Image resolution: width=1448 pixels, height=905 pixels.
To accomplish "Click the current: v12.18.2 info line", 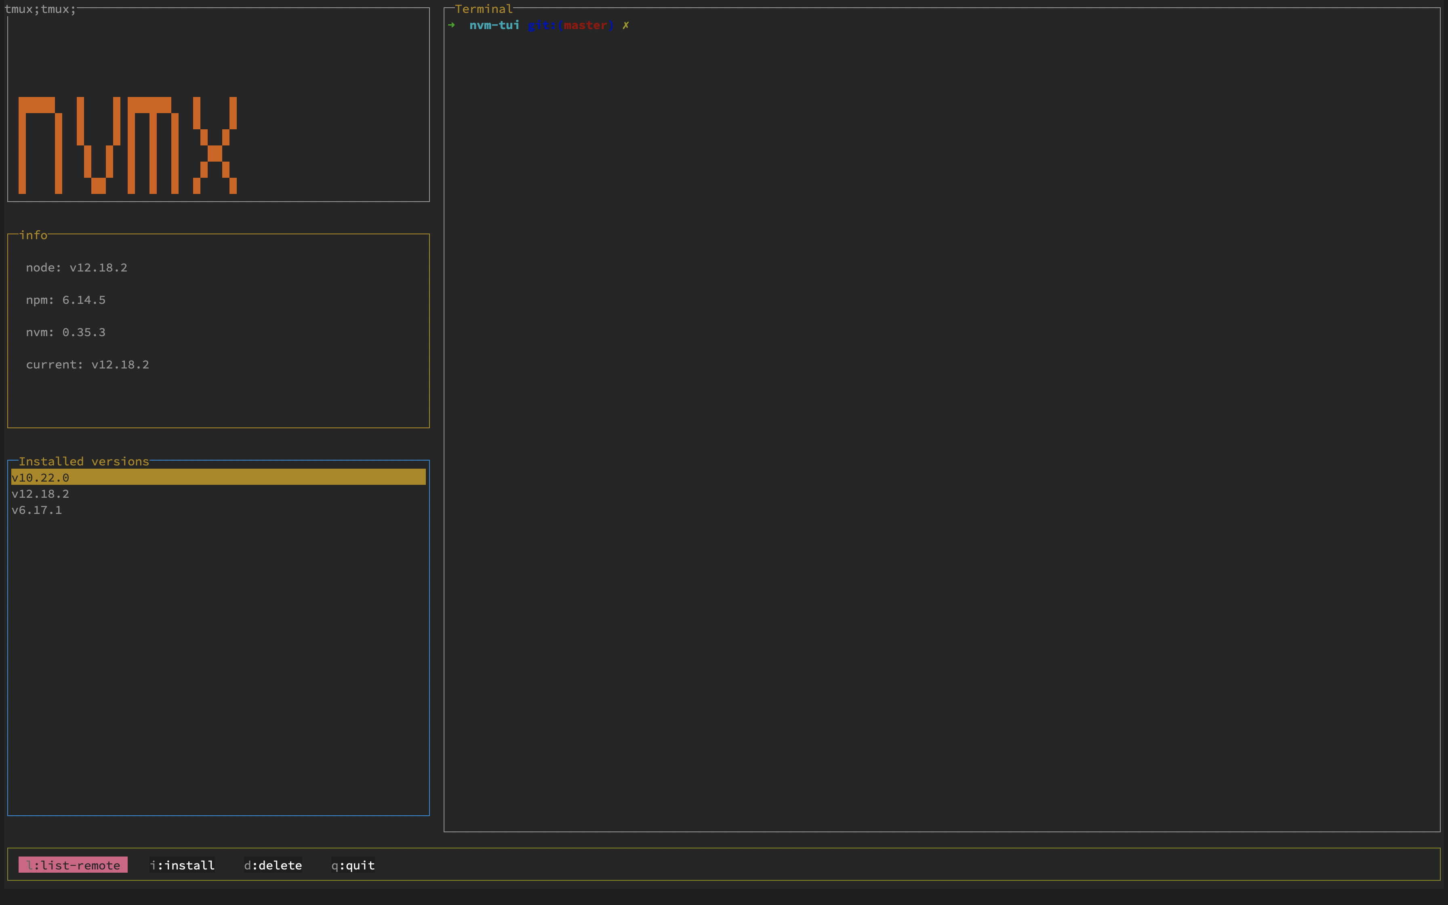I will coord(87,364).
